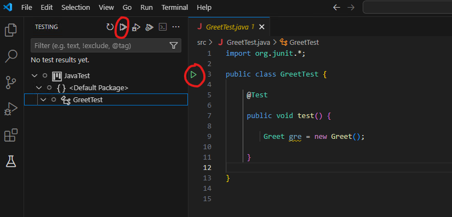This screenshot has width=452, height=217.
Task: Open Run and Debug view
Action: (x=11, y=109)
